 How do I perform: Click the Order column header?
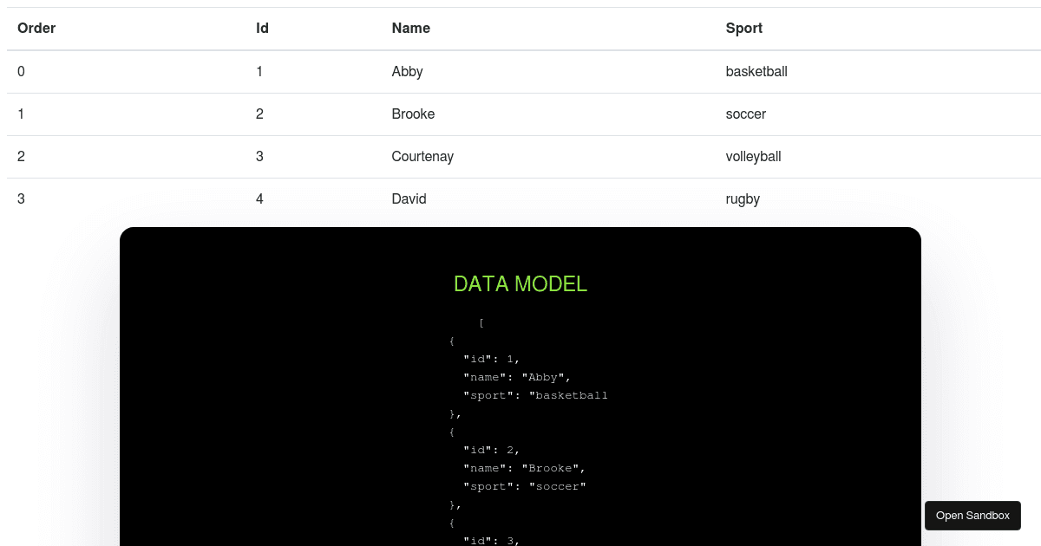pyautogui.click(x=36, y=29)
